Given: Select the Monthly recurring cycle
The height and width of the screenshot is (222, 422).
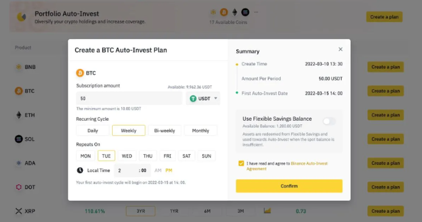Looking at the screenshot, I should pos(200,131).
